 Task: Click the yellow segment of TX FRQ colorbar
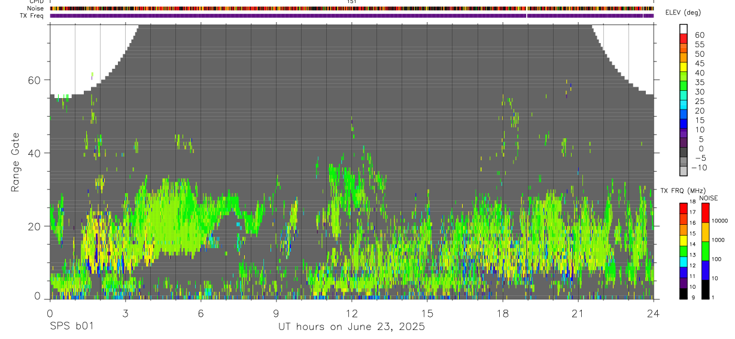tap(684, 240)
